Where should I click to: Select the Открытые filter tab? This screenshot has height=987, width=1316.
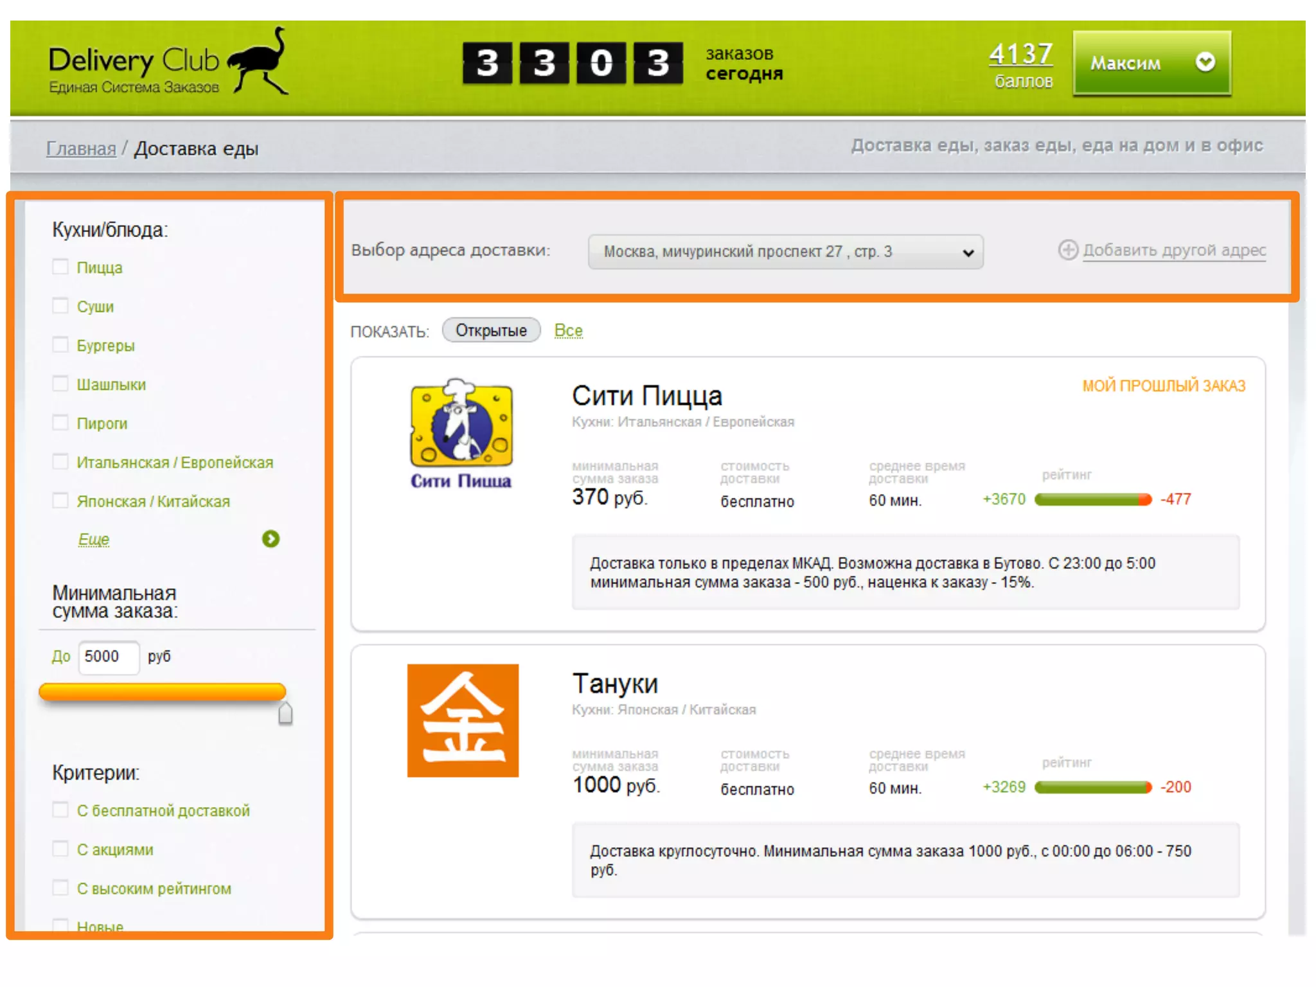491,330
